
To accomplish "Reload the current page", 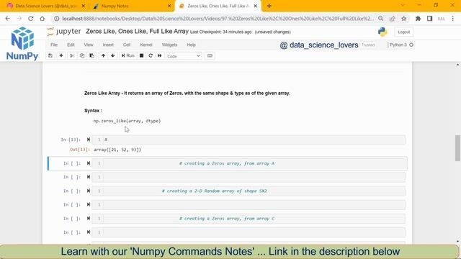I will click(x=30, y=19).
